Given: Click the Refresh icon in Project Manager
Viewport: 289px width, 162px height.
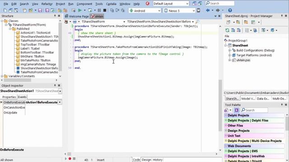Looking at the screenshot, I should (228, 30).
